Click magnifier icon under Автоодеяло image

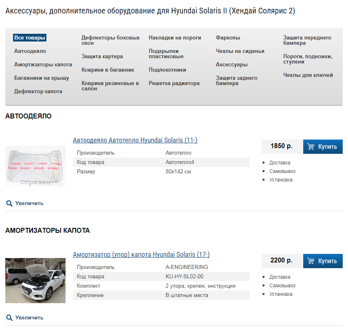point(9,203)
